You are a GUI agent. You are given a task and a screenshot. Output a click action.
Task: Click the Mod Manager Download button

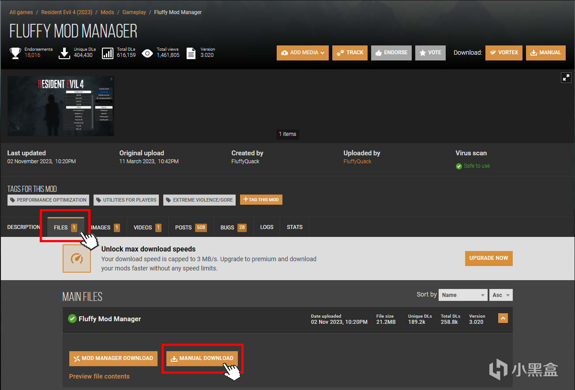tap(113, 358)
